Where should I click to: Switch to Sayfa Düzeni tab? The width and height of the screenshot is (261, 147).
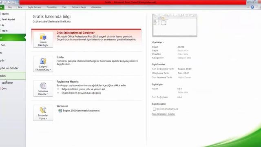pyautogui.click(x=34, y=7)
